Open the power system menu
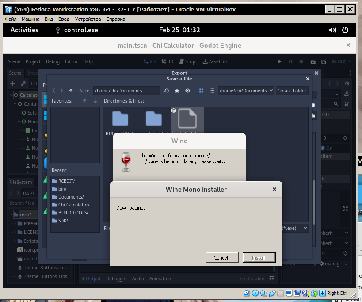Image resolution: width=362 pixels, height=302 pixels. tap(345, 30)
